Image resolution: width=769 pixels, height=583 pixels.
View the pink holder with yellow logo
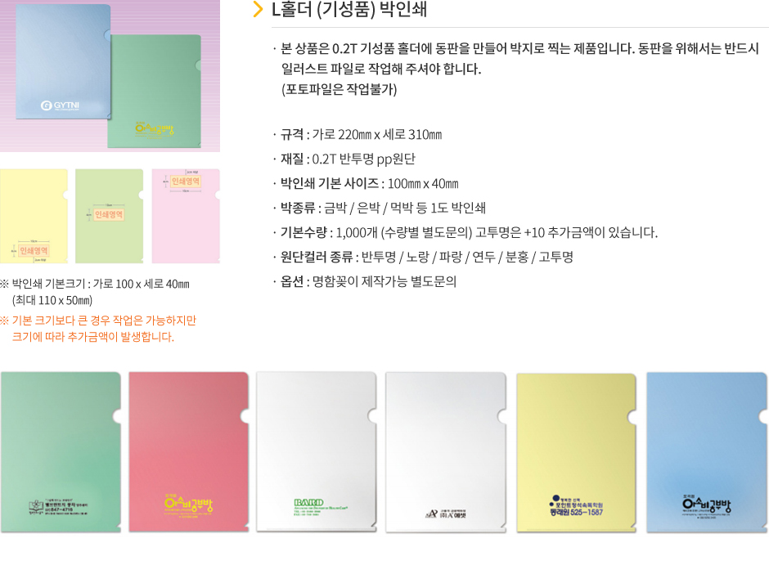(189, 452)
